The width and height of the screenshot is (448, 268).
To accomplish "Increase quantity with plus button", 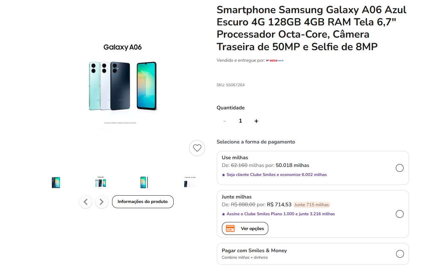I will click(x=256, y=121).
